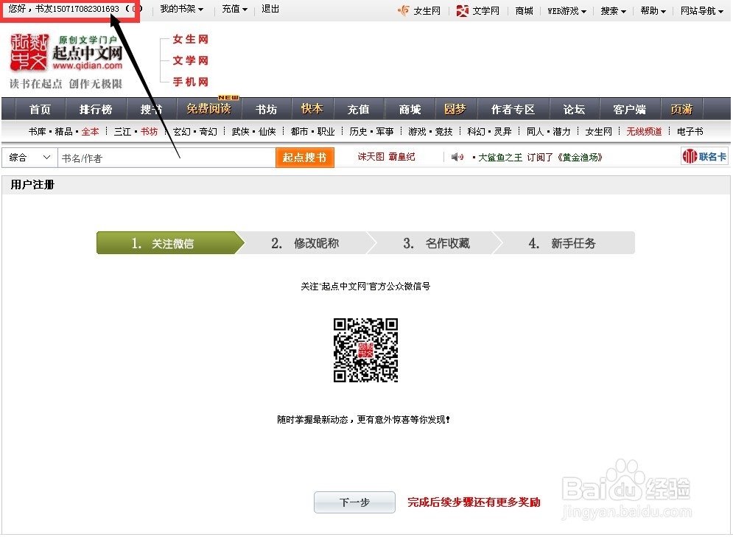The width and height of the screenshot is (733, 537).
Task: Click the 同人 sub-navigation link
Action: pos(536,132)
